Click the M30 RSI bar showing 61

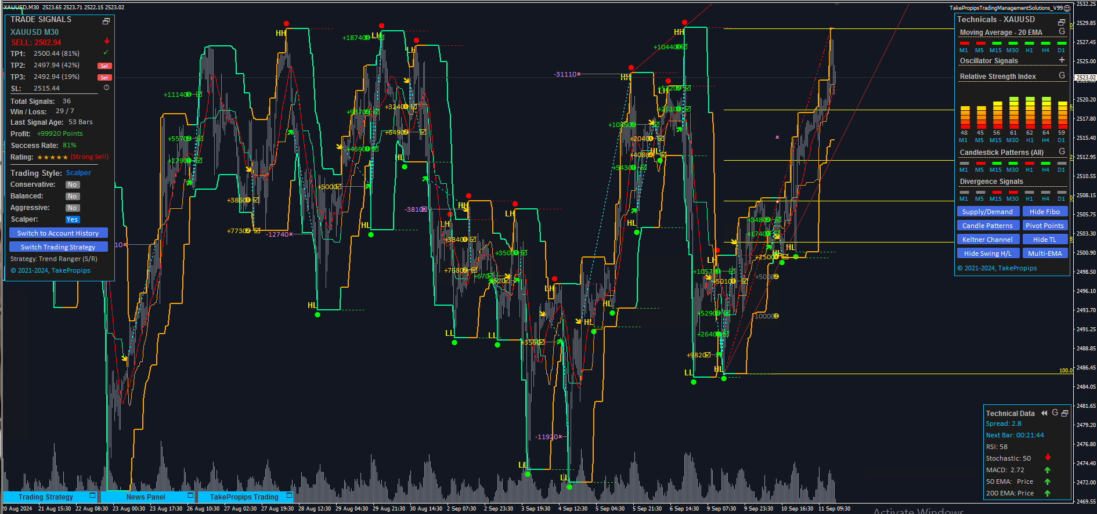pos(1013,113)
